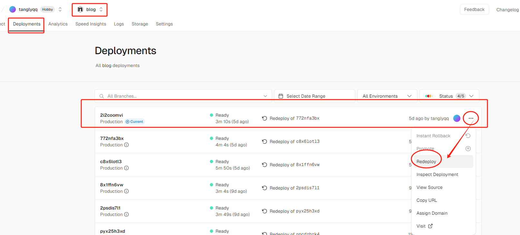Open deployment c8x6lotl3
Viewport: 520px width, 235px height.
pos(111,162)
